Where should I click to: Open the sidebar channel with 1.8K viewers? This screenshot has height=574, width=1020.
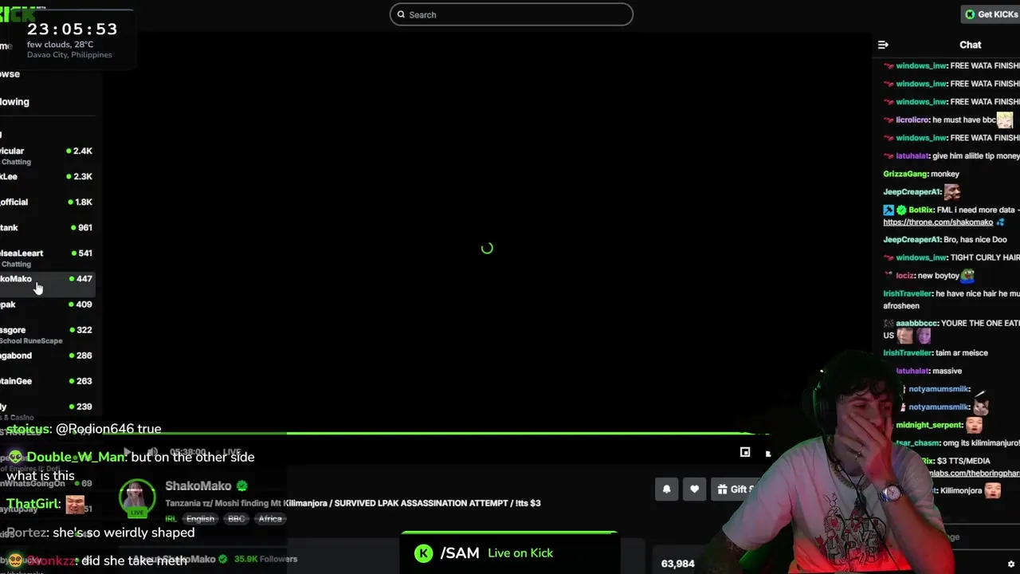[47, 202]
